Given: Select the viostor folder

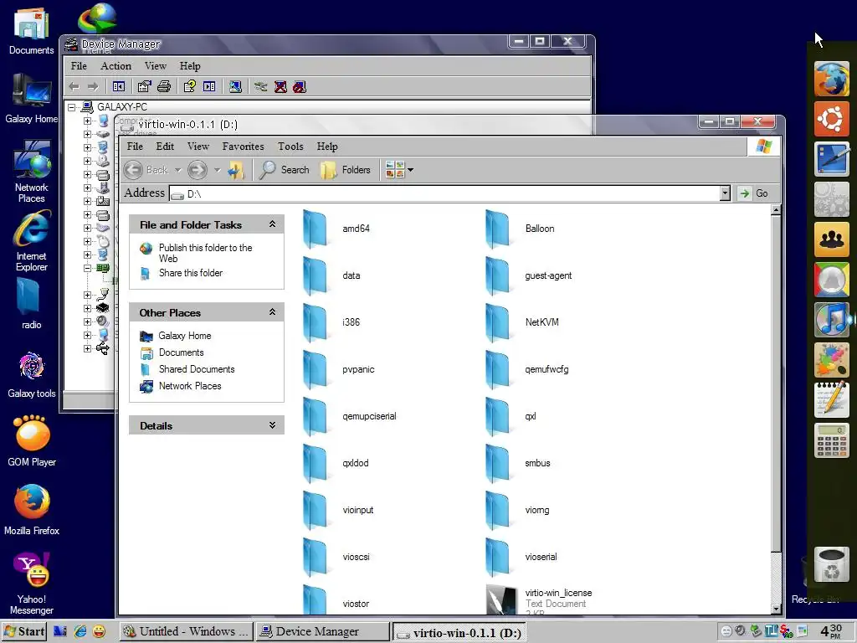Looking at the screenshot, I should point(336,600).
